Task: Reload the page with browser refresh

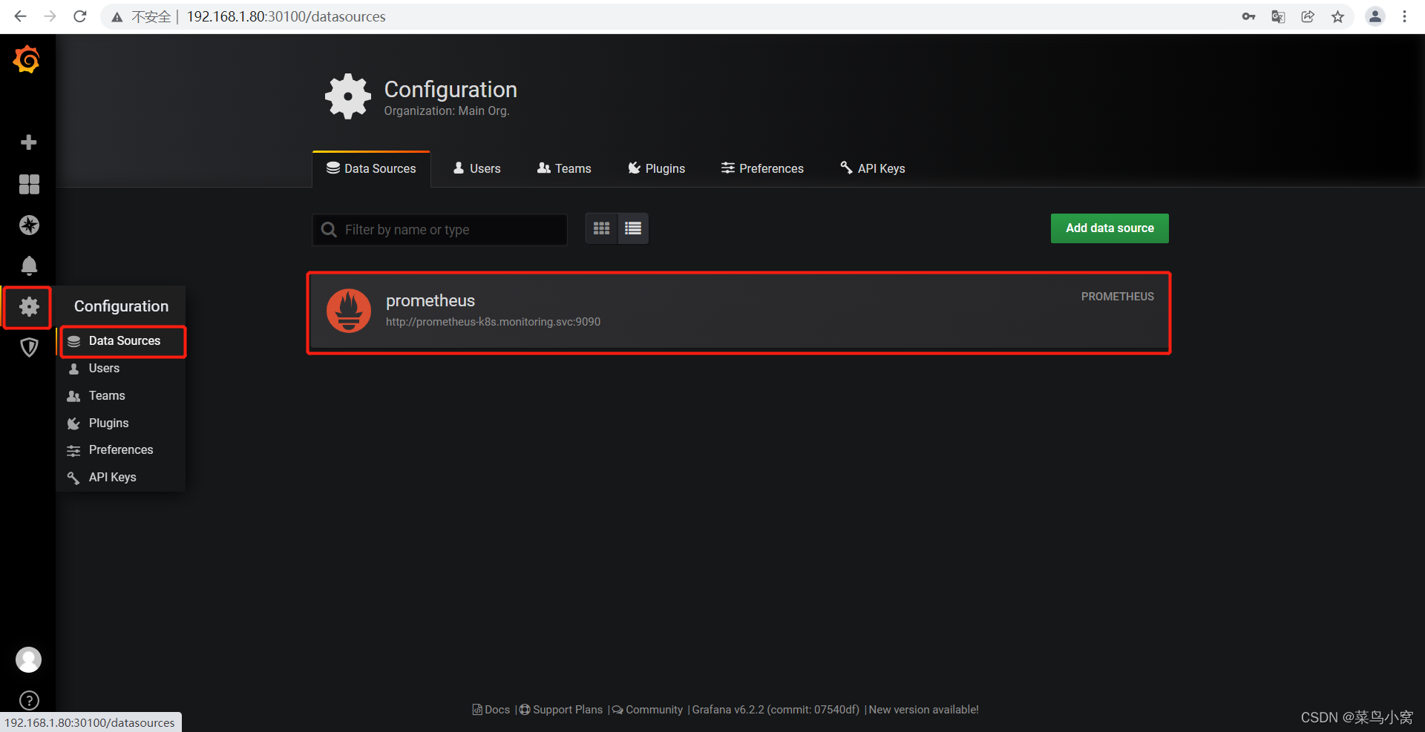Action: pos(80,16)
